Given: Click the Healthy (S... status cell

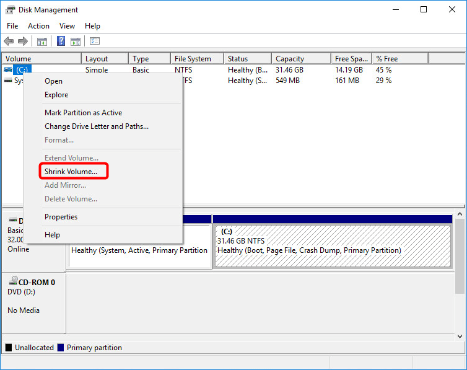Looking at the screenshot, I should tap(247, 81).
